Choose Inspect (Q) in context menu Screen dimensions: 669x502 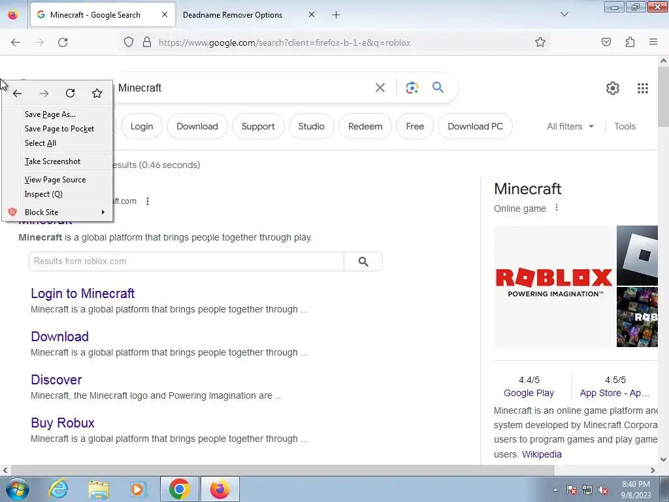pyautogui.click(x=57, y=194)
